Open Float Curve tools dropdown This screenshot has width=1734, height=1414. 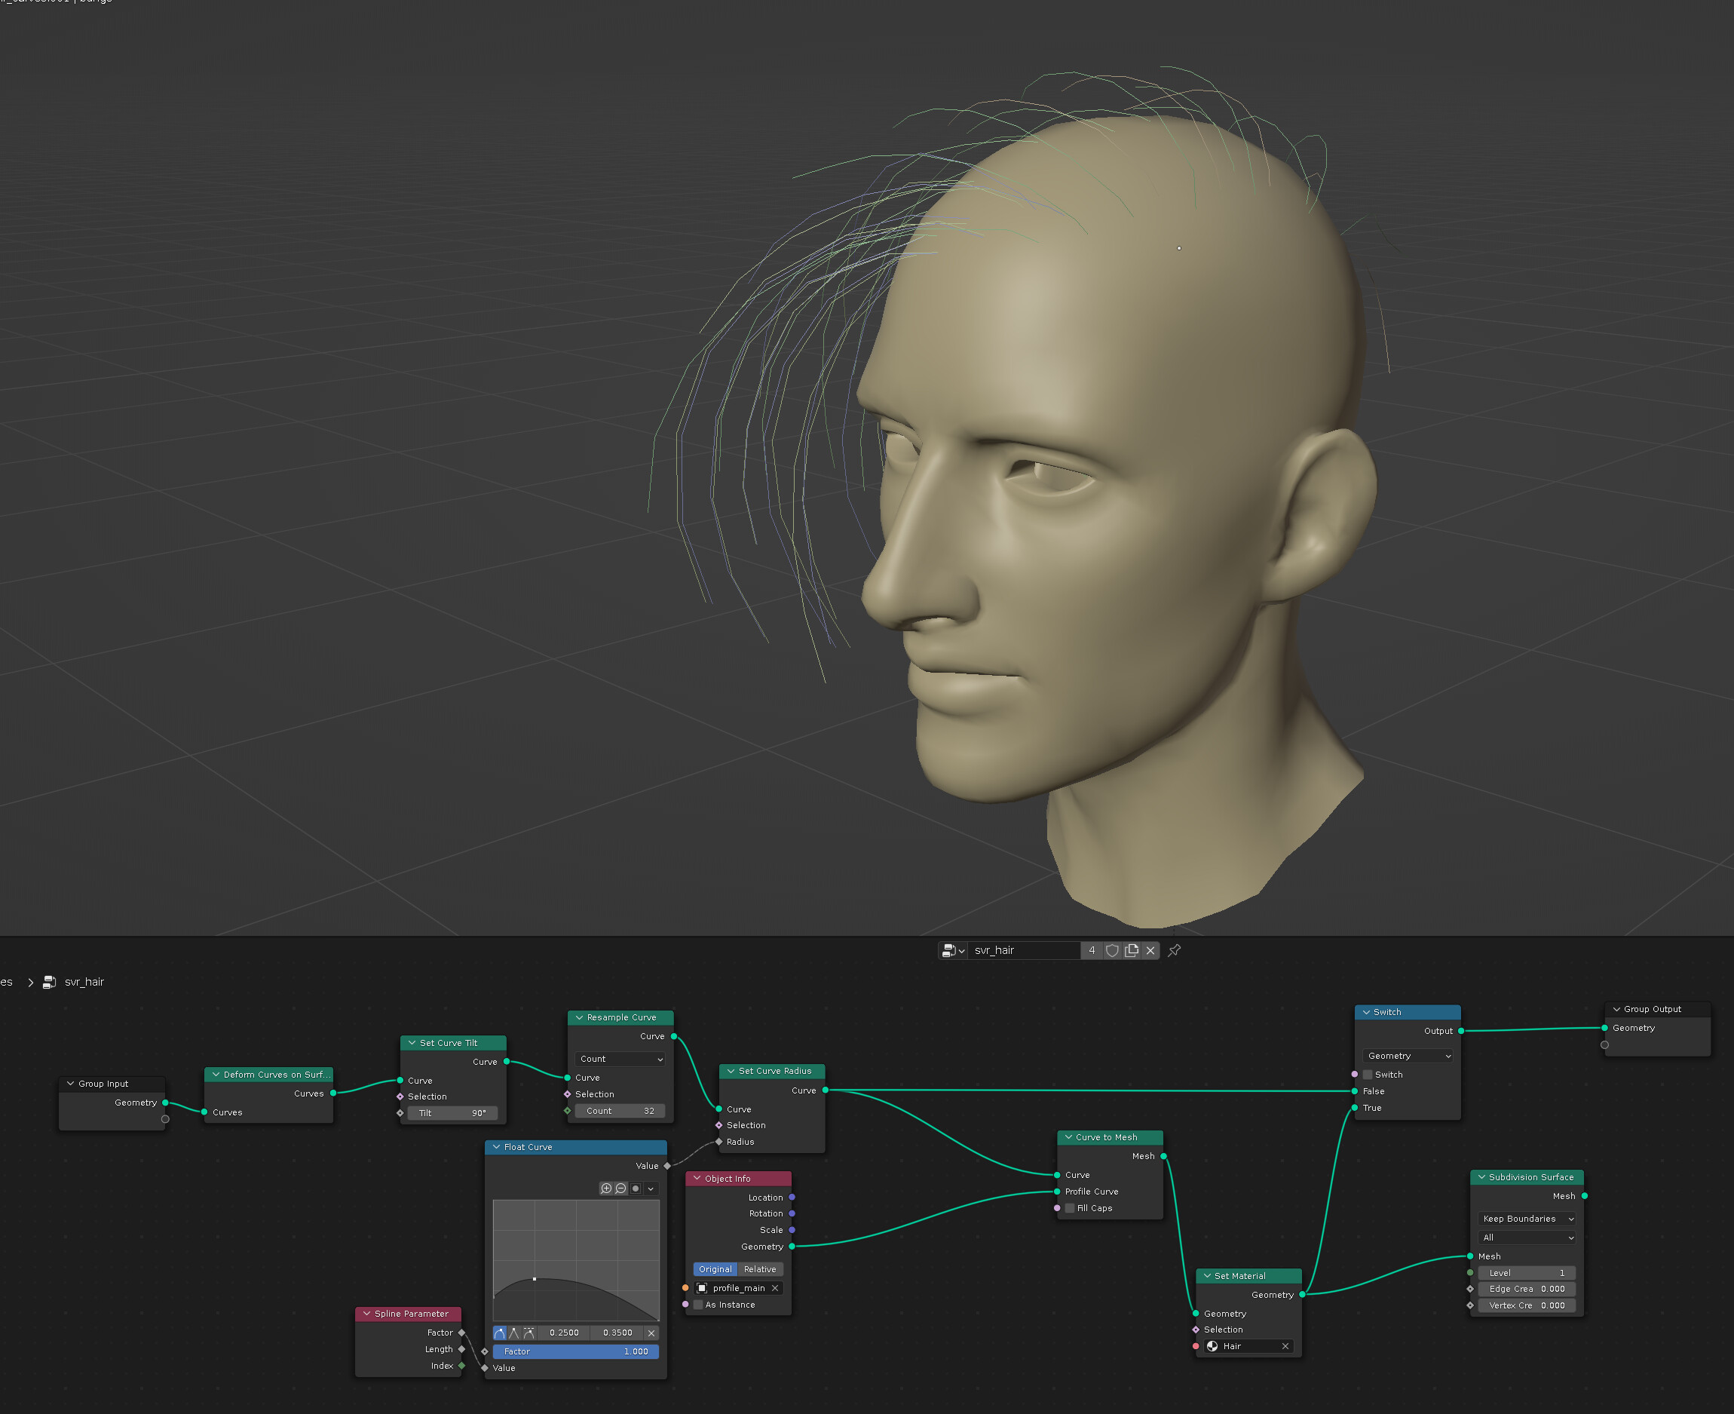(x=651, y=1189)
